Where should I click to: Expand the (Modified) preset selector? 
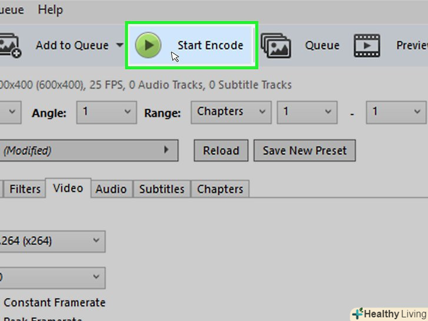[x=89, y=151]
